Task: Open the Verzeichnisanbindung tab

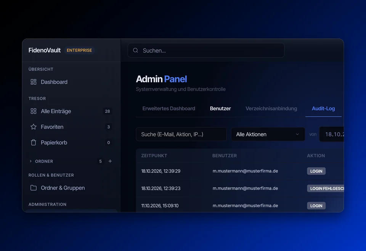Action: (x=271, y=108)
